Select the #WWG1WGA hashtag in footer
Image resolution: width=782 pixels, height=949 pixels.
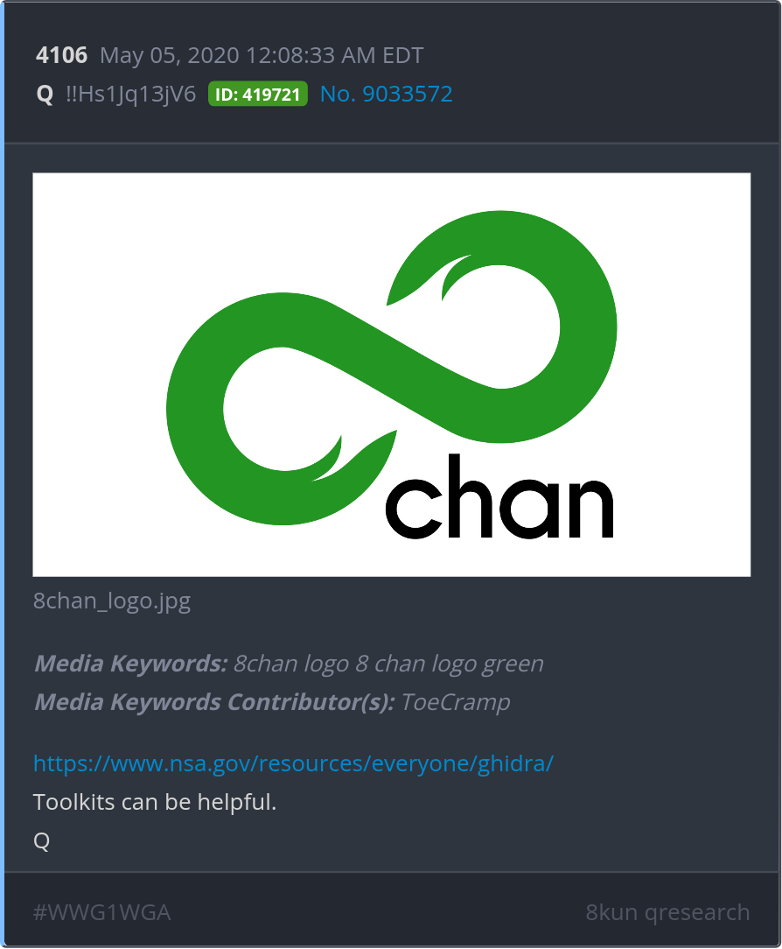tap(101, 912)
